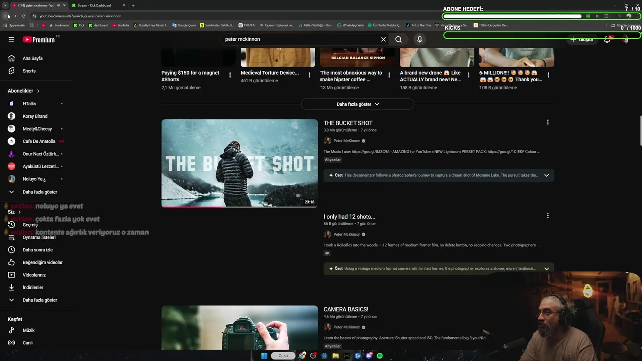The image size is (642, 361).
Task: Open Microsoft Store from the taskbar
Action: [x=325, y=356]
